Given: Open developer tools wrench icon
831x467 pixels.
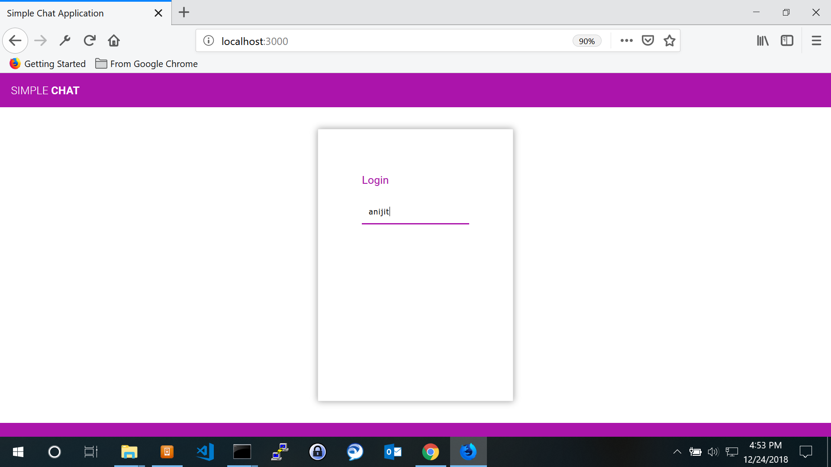Looking at the screenshot, I should 65,41.
